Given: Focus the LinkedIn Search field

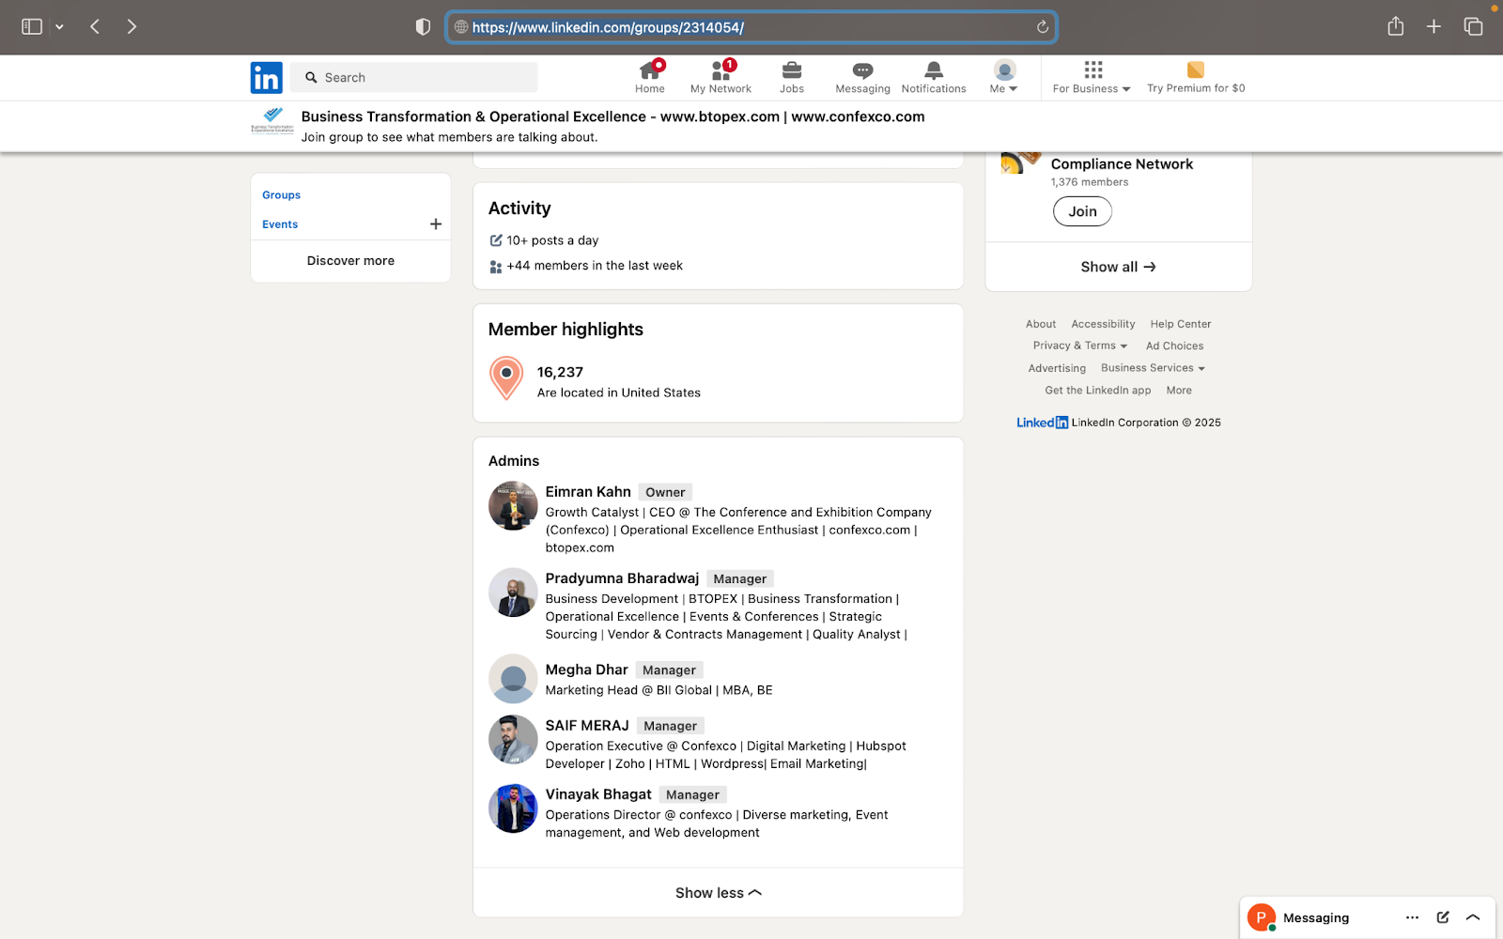Looking at the screenshot, I should [414, 77].
